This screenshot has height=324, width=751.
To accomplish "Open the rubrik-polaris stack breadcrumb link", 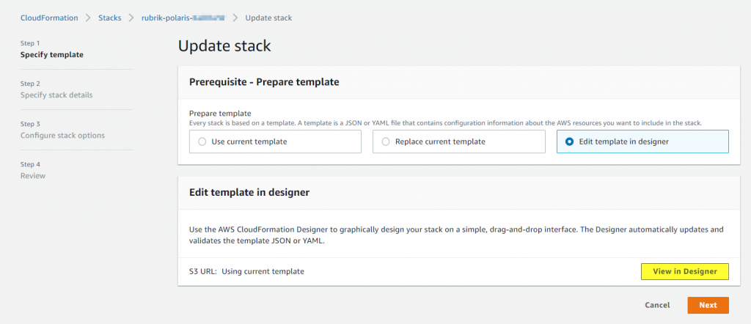I will [183, 18].
